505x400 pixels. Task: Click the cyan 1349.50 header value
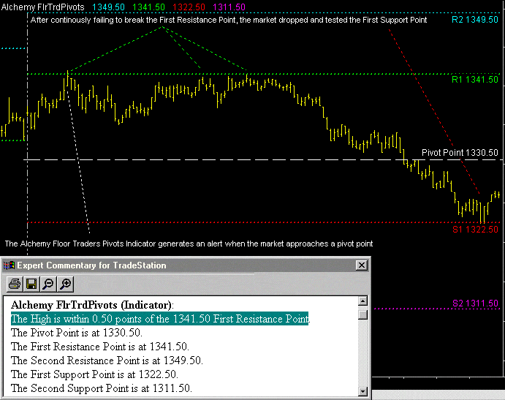coord(108,7)
